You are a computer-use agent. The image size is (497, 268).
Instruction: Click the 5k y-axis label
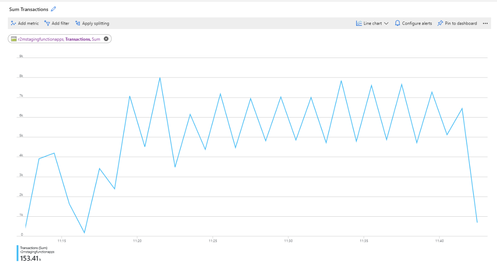point(21,136)
